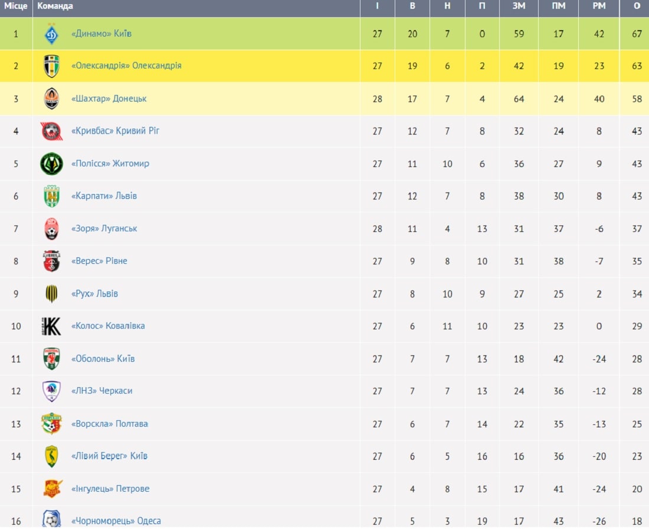Click the Dynamo Kyiv club logo
Image resolution: width=649 pixels, height=530 pixels.
click(52, 34)
